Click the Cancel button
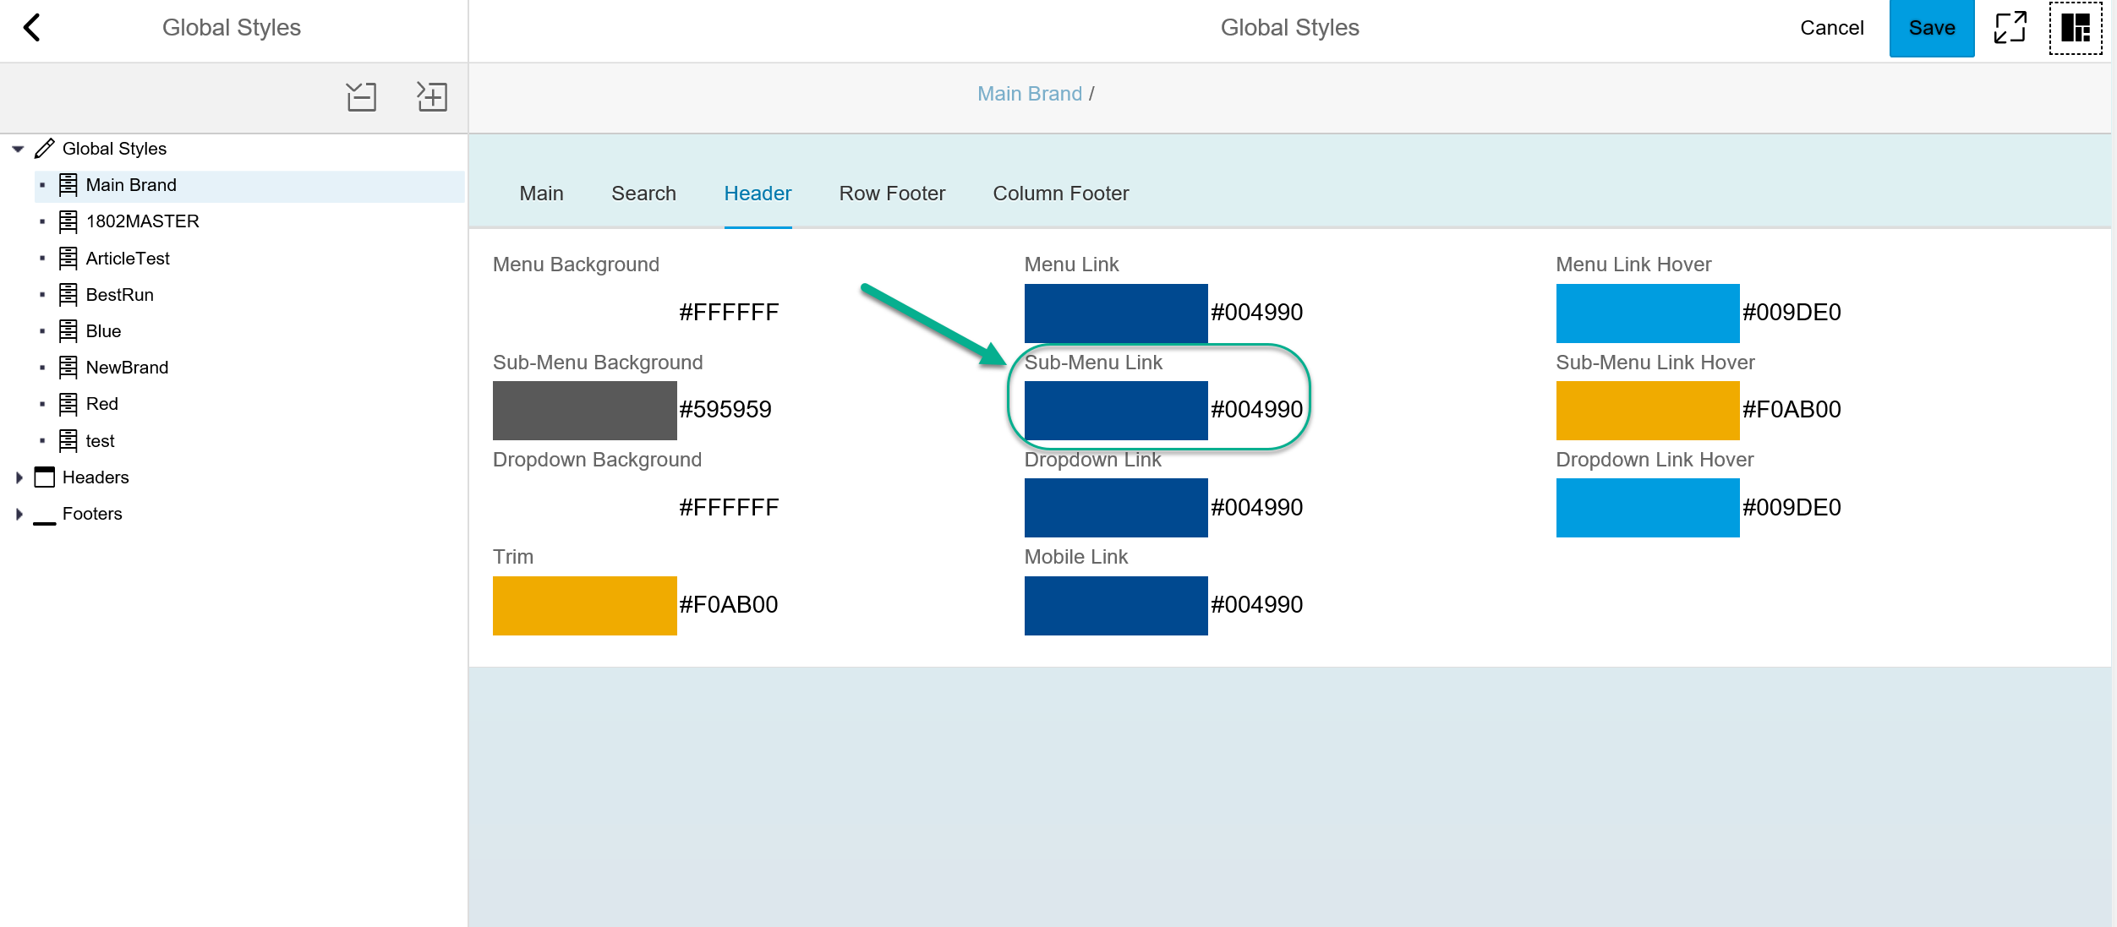Viewport: 2117px width, 927px height. click(1831, 28)
